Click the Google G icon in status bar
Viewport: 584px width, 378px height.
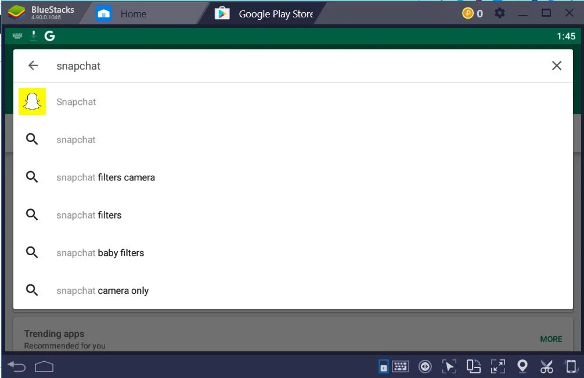coord(49,36)
